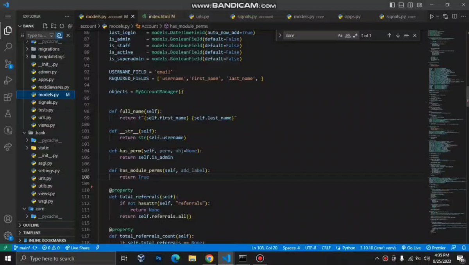Open the editor more actions ellipsis

(x=464, y=16)
